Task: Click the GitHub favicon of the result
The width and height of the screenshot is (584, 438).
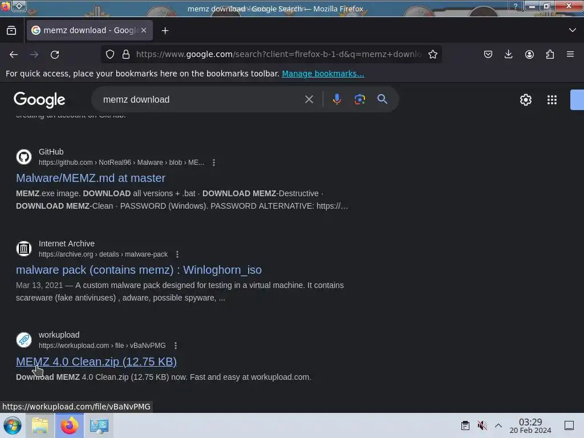Action: tap(24, 157)
